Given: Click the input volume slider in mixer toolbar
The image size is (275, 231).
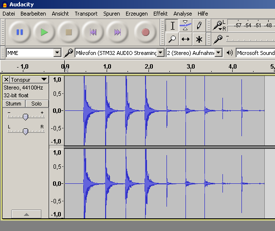Looking at the screenshot, I should click(251, 39).
